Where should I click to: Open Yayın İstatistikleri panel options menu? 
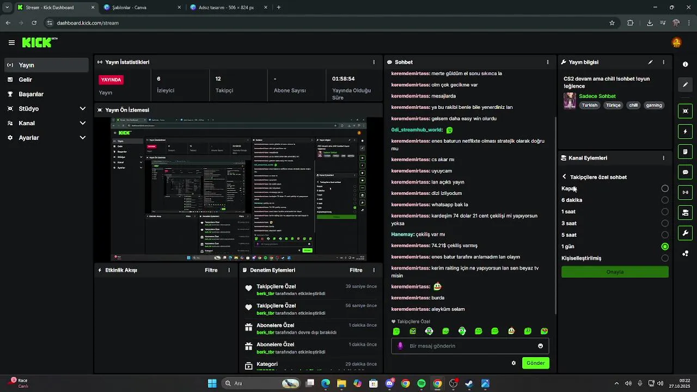click(x=374, y=62)
